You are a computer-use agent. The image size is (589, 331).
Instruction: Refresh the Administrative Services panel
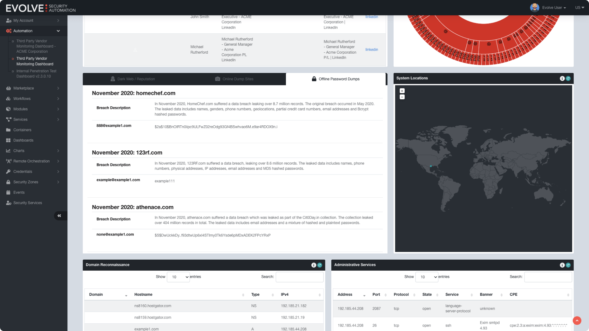(568, 265)
